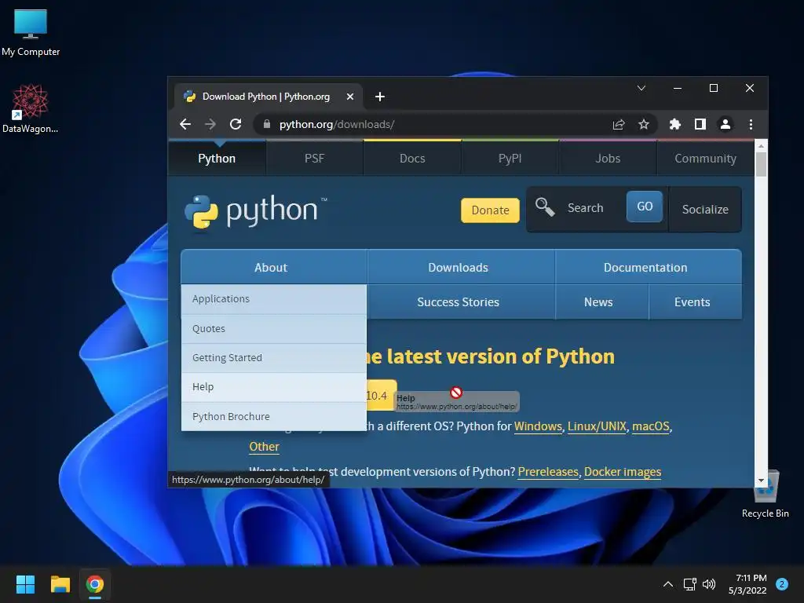
Task: Switch to Jobs top navigation tab
Action: (x=608, y=159)
